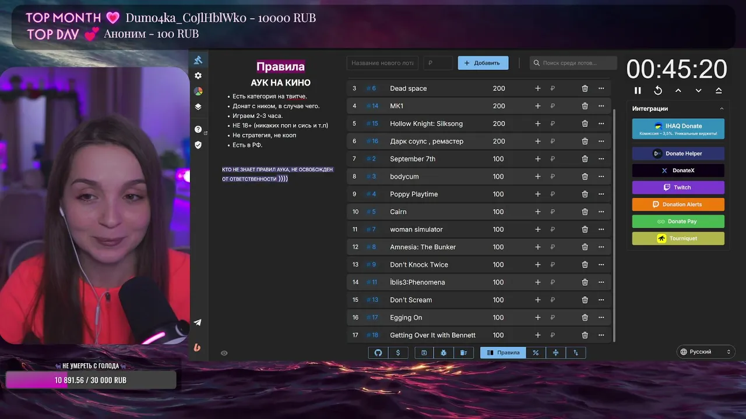The width and height of the screenshot is (746, 419).
Task: Open more options for September 7th
Action: coord(601,159)
